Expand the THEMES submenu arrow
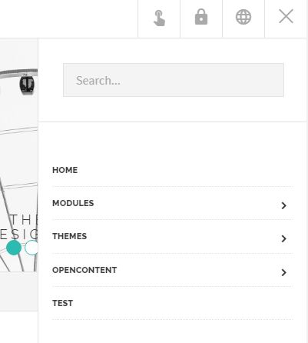The height and width of the screenshot is (343, 308). 283,238
